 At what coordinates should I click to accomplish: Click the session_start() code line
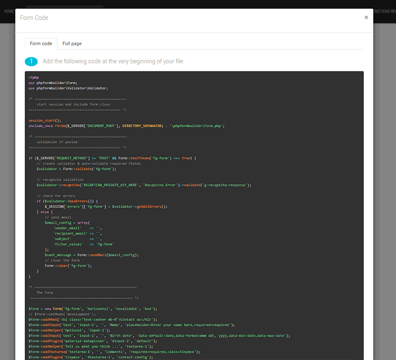click(x=45, y=120)
